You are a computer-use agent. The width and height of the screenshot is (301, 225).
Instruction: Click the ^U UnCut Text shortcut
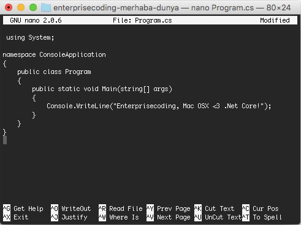point(218,217)
